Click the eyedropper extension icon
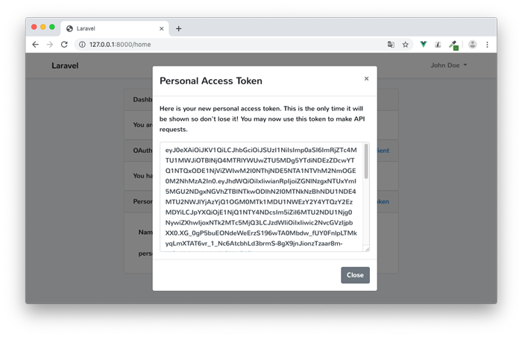 (453, 45)
